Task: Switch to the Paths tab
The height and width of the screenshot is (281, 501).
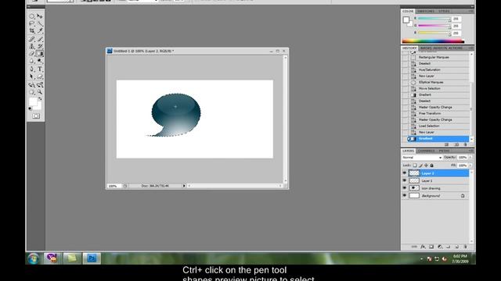Action: click(x=444, y=151)
